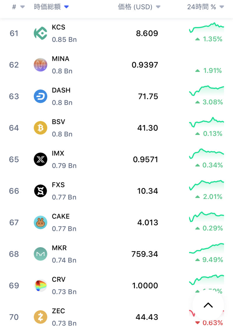
Task: Tap the scroll-to-top arrow button
Action: (x=208, y=305)
